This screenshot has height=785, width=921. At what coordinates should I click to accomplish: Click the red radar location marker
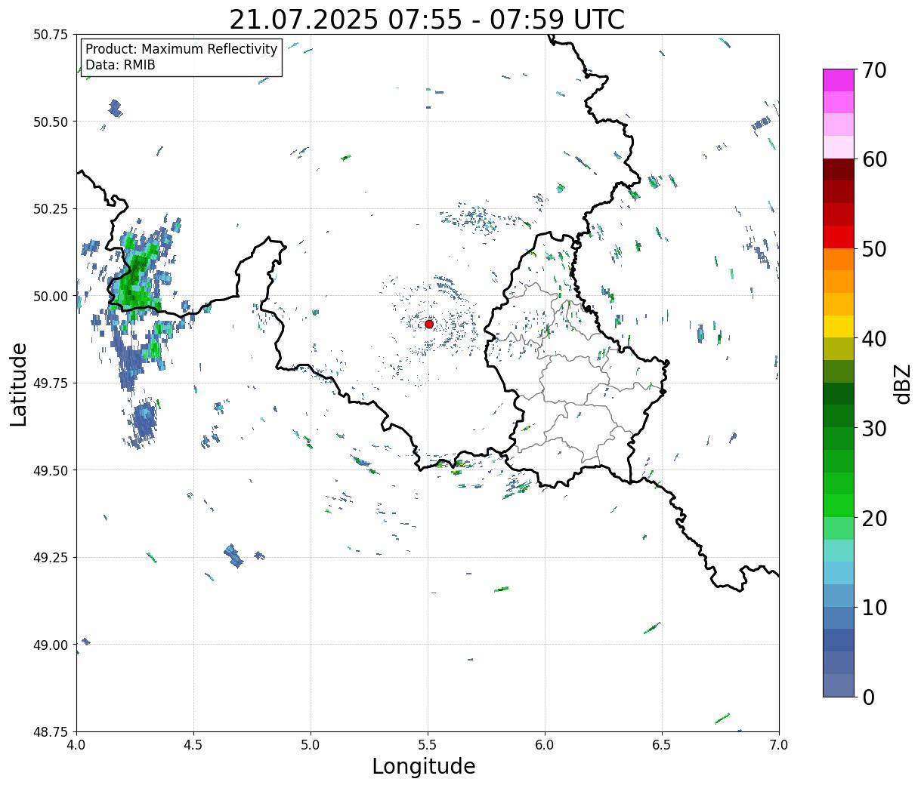pyautogui.click(x=429, y=324)
